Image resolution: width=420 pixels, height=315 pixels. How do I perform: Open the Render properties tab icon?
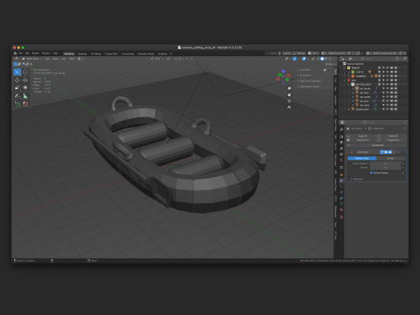[341, 136]
